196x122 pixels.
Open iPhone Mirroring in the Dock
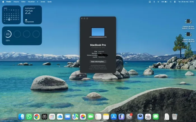[122, 117]
